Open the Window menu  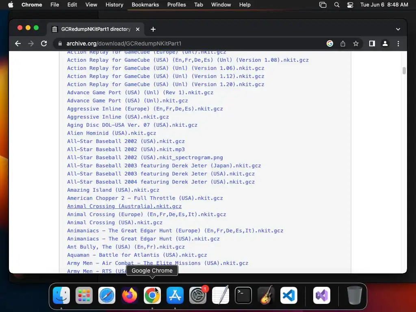point(221,5)
